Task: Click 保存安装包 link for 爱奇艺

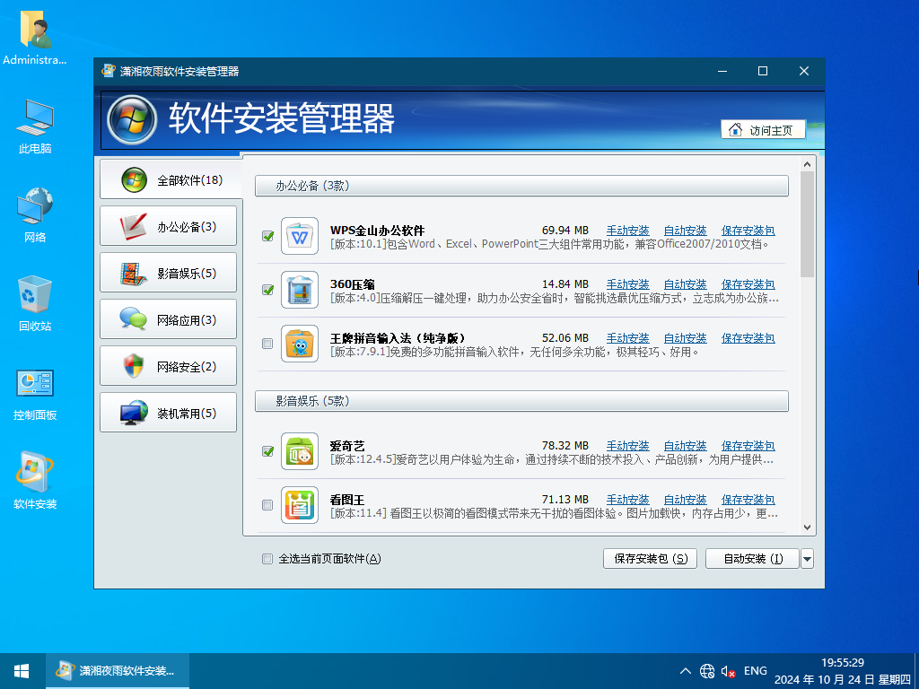Action: pyautogui.click(x=748, y=446)
